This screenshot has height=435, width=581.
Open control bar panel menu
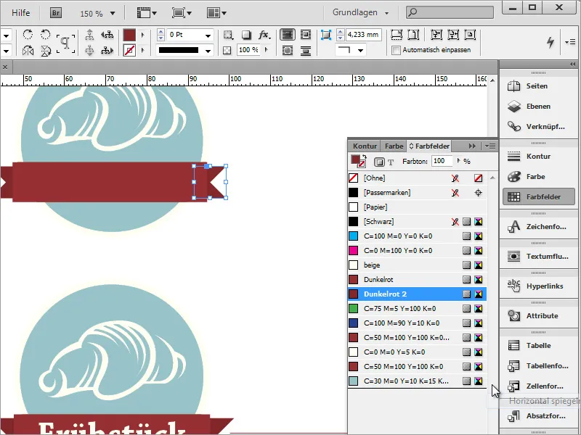[x=570, y=42]
